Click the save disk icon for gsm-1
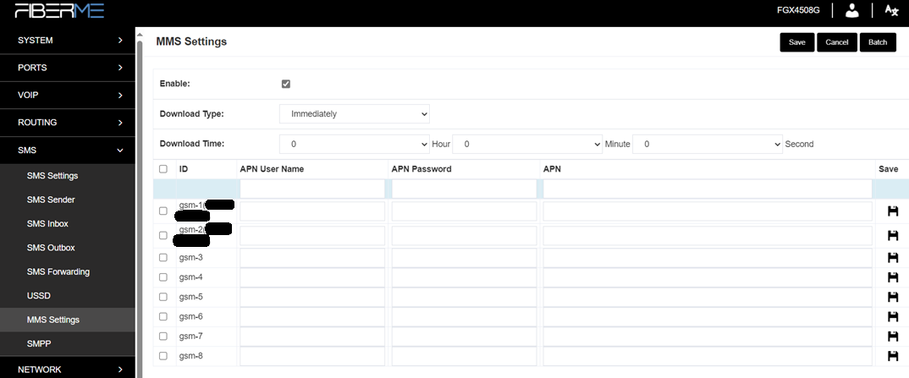This screenshot has height=378, width=909. click(x=893, y=211)
